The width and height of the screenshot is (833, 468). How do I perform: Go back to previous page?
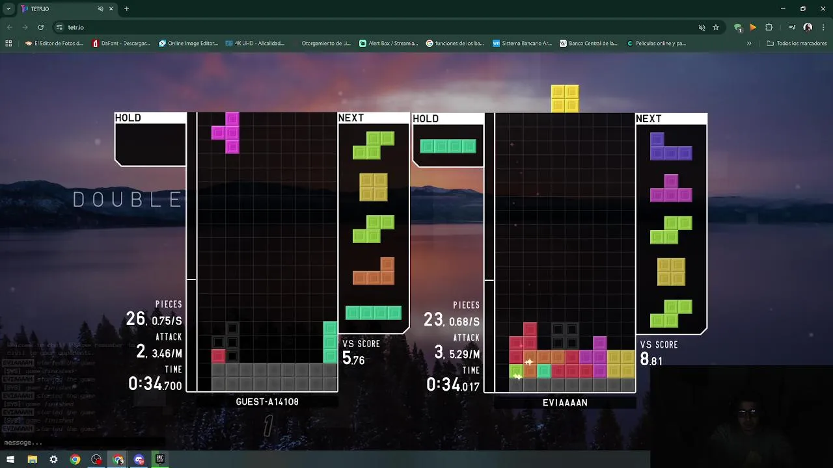point(9,27)
